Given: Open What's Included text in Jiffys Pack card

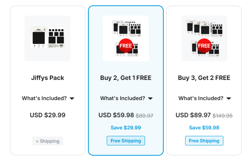Looking at the screenshot, I should click(44, 98).
